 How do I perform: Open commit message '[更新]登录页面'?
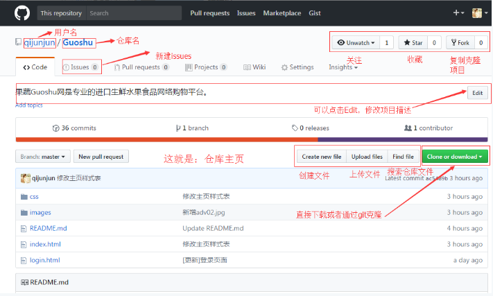(205, 260)
